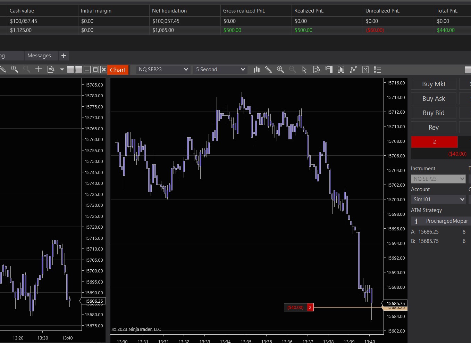Open the Indicators icon in chart toolbar
Image resolution: width=471 pixels, height=343 pixels.
pos(341,70)
